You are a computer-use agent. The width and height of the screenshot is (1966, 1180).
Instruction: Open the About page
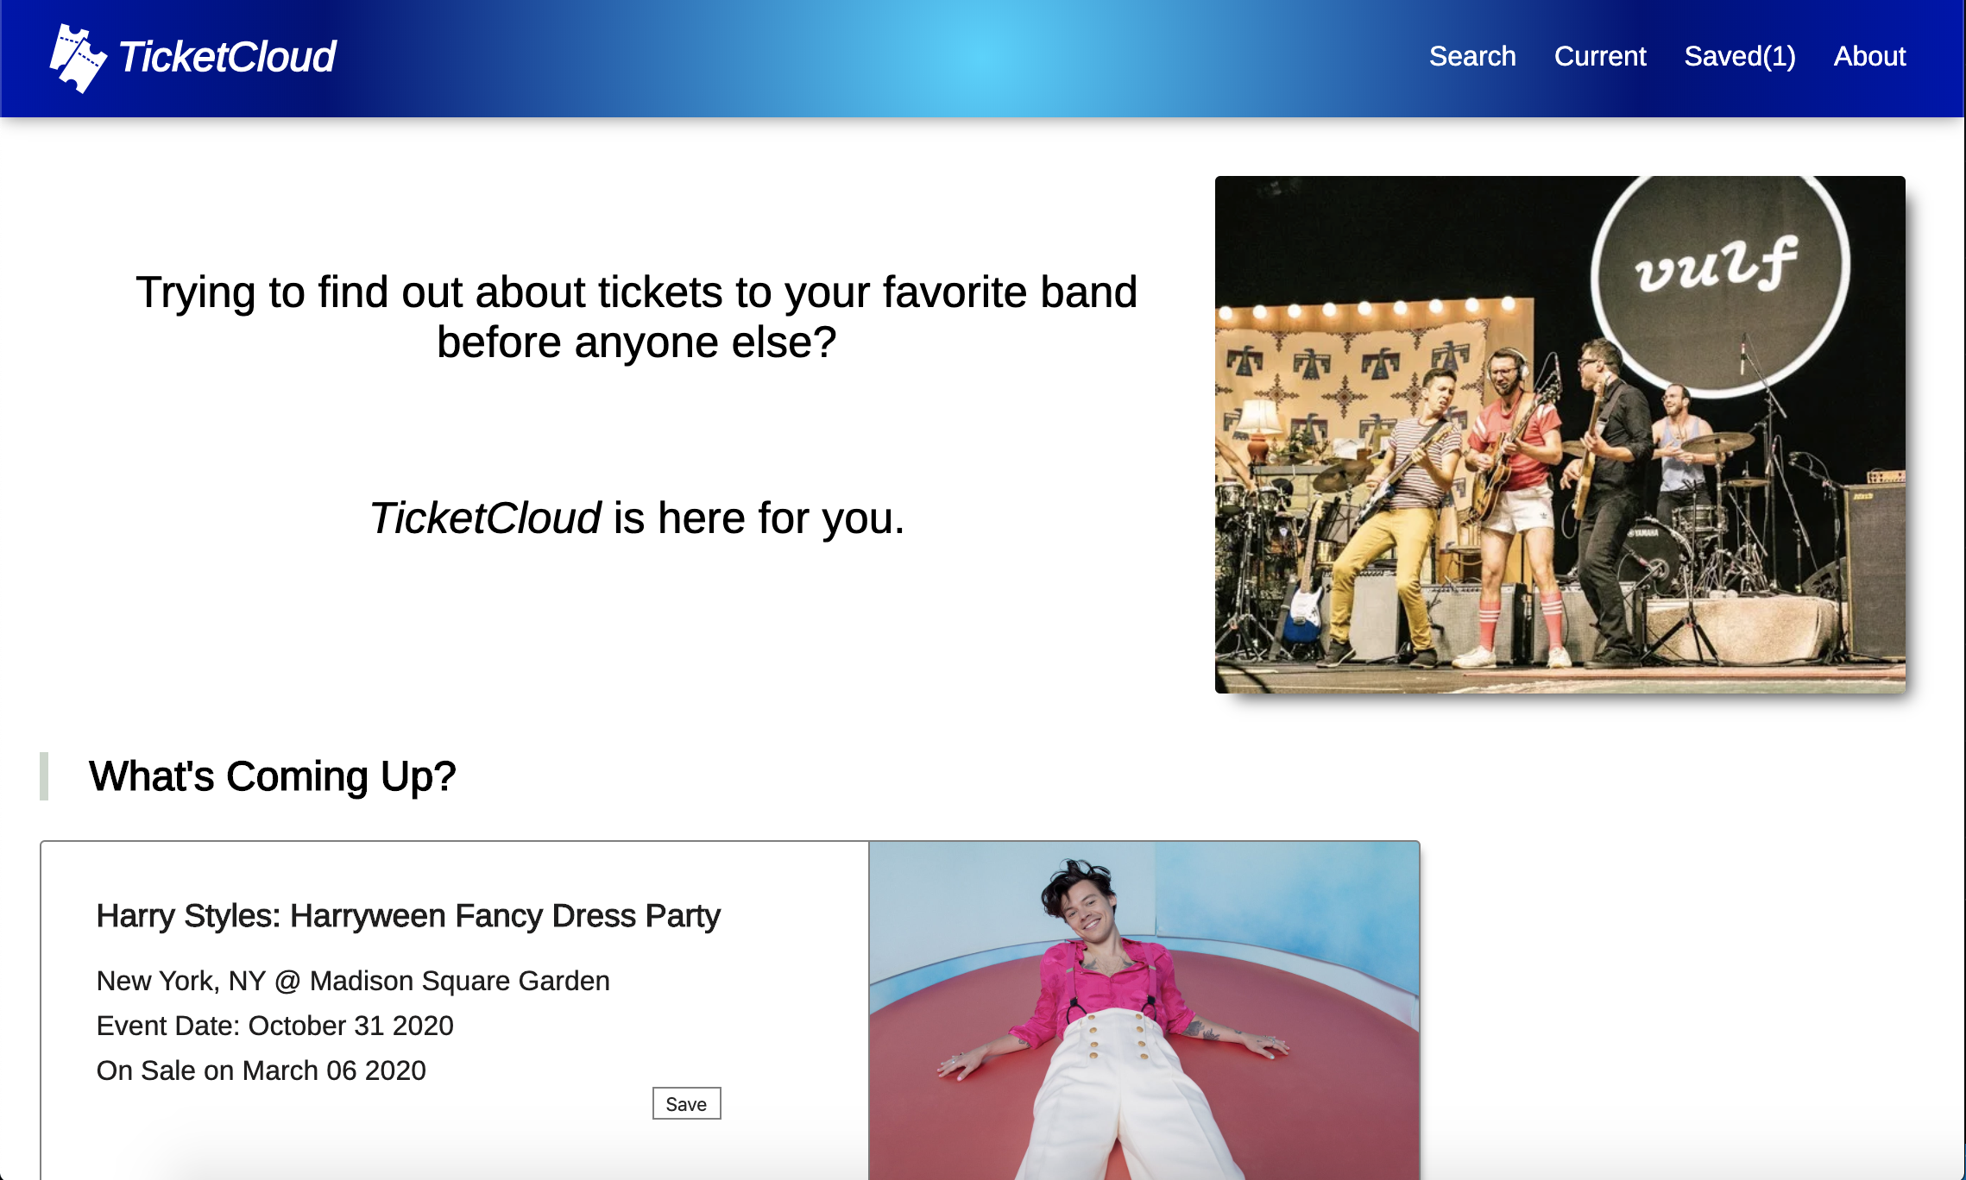coord(1869,56)
